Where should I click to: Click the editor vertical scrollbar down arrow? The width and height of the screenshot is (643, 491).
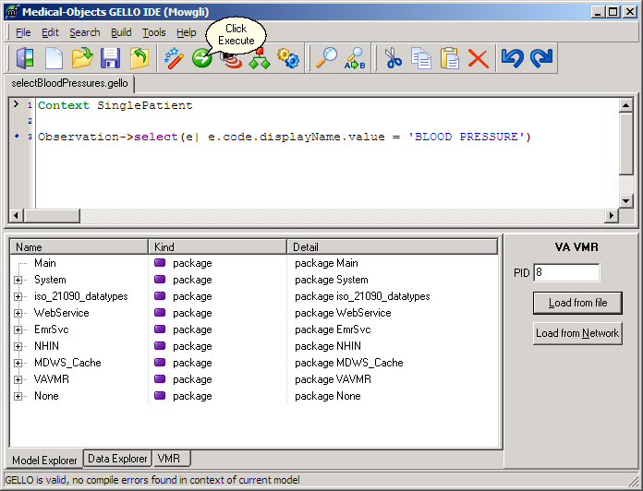pyautogui.click(x=625, y=200)
